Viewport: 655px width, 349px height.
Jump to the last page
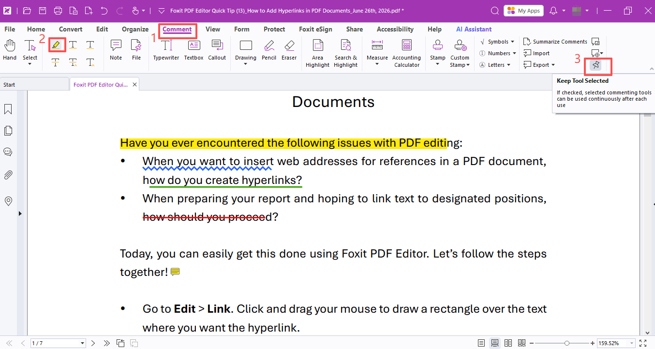[x=106, y=343]
